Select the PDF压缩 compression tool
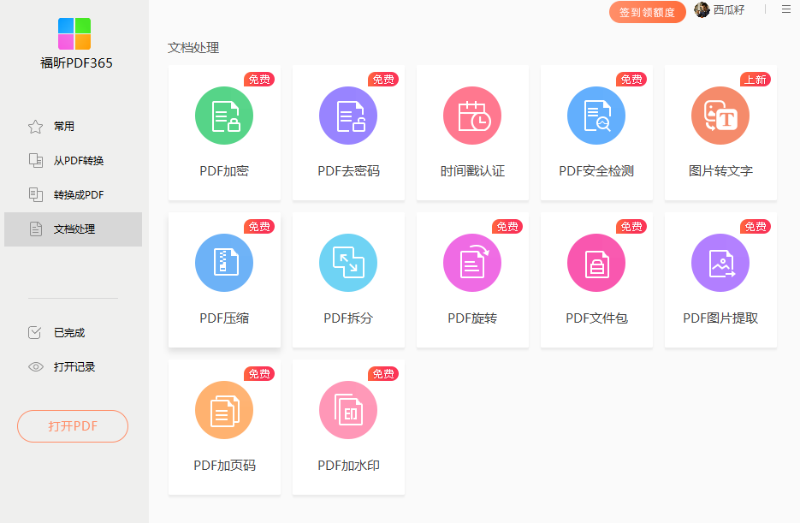The width and height of the screenshot is (800, 523). coord(224,280)
